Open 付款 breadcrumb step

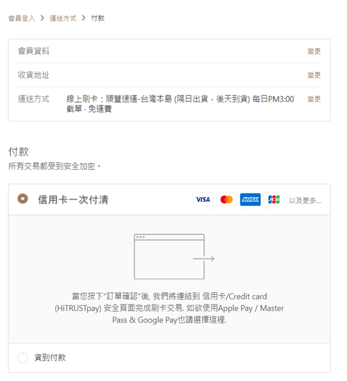98,18
